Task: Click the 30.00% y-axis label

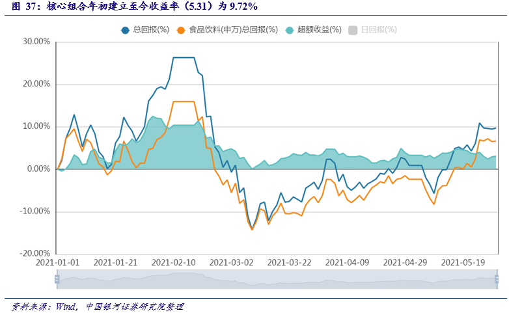Action: pos(36,42)
